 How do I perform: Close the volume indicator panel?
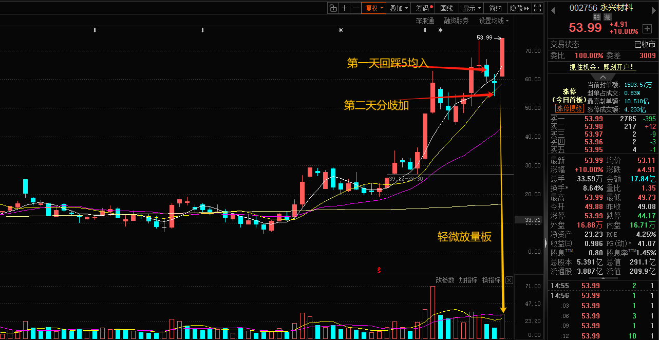[x=509, y=280]
